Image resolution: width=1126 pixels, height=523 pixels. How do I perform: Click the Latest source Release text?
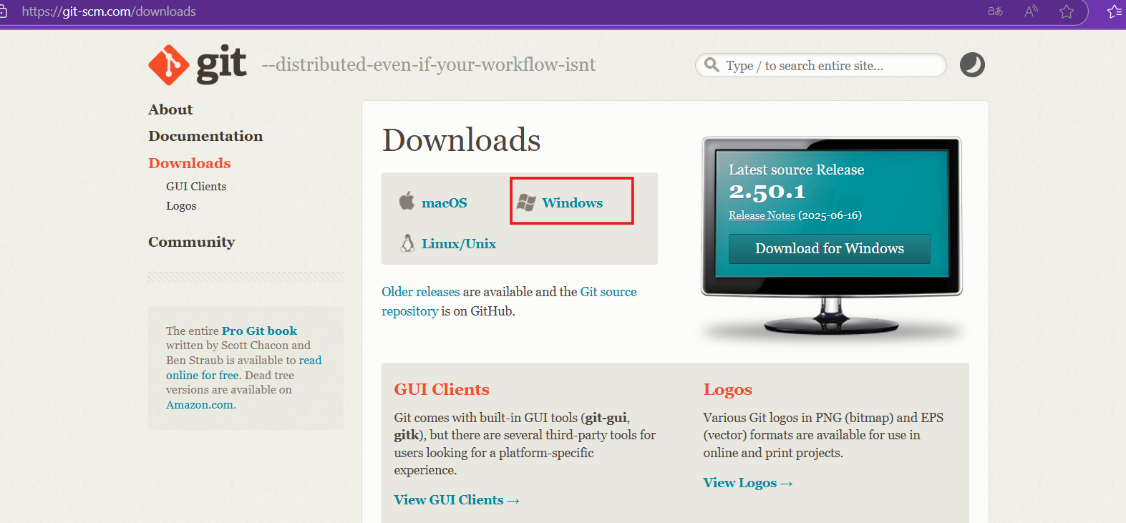[796, 170]
